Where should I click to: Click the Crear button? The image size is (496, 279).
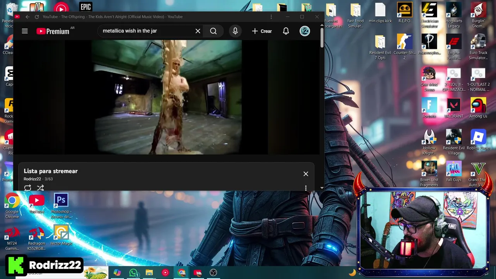pyautogui.click(x=262, y=31)
